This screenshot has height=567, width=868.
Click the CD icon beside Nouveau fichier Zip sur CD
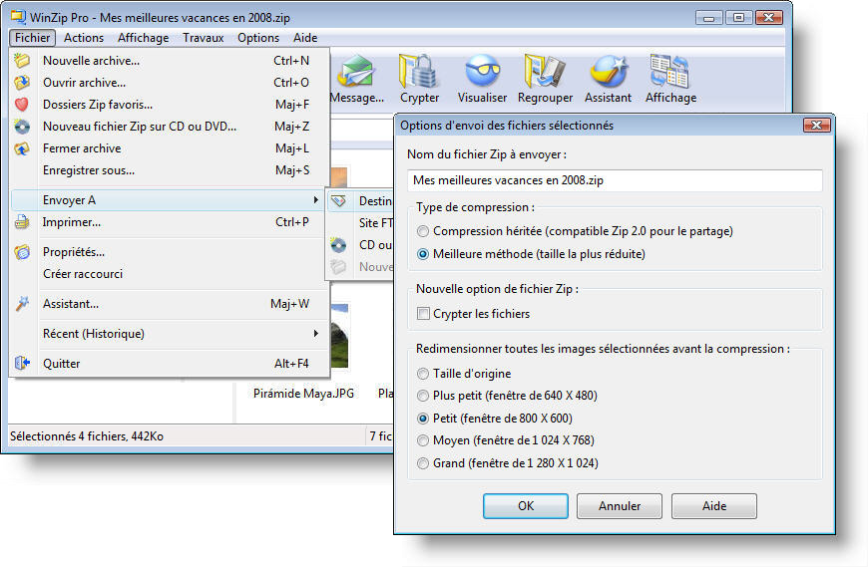tap(22, 127)
